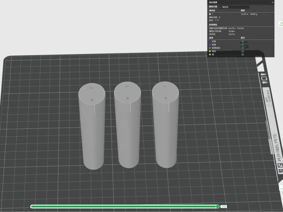The image size is (283, 212).
Task: Select the right cylinder model on plate
Action: (x=166, y=125)
